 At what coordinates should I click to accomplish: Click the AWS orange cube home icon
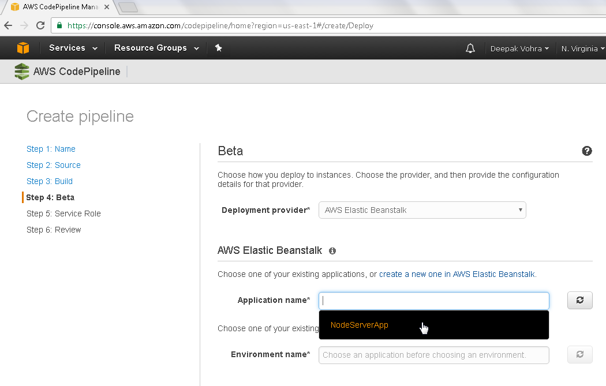(x=23, y=48)
